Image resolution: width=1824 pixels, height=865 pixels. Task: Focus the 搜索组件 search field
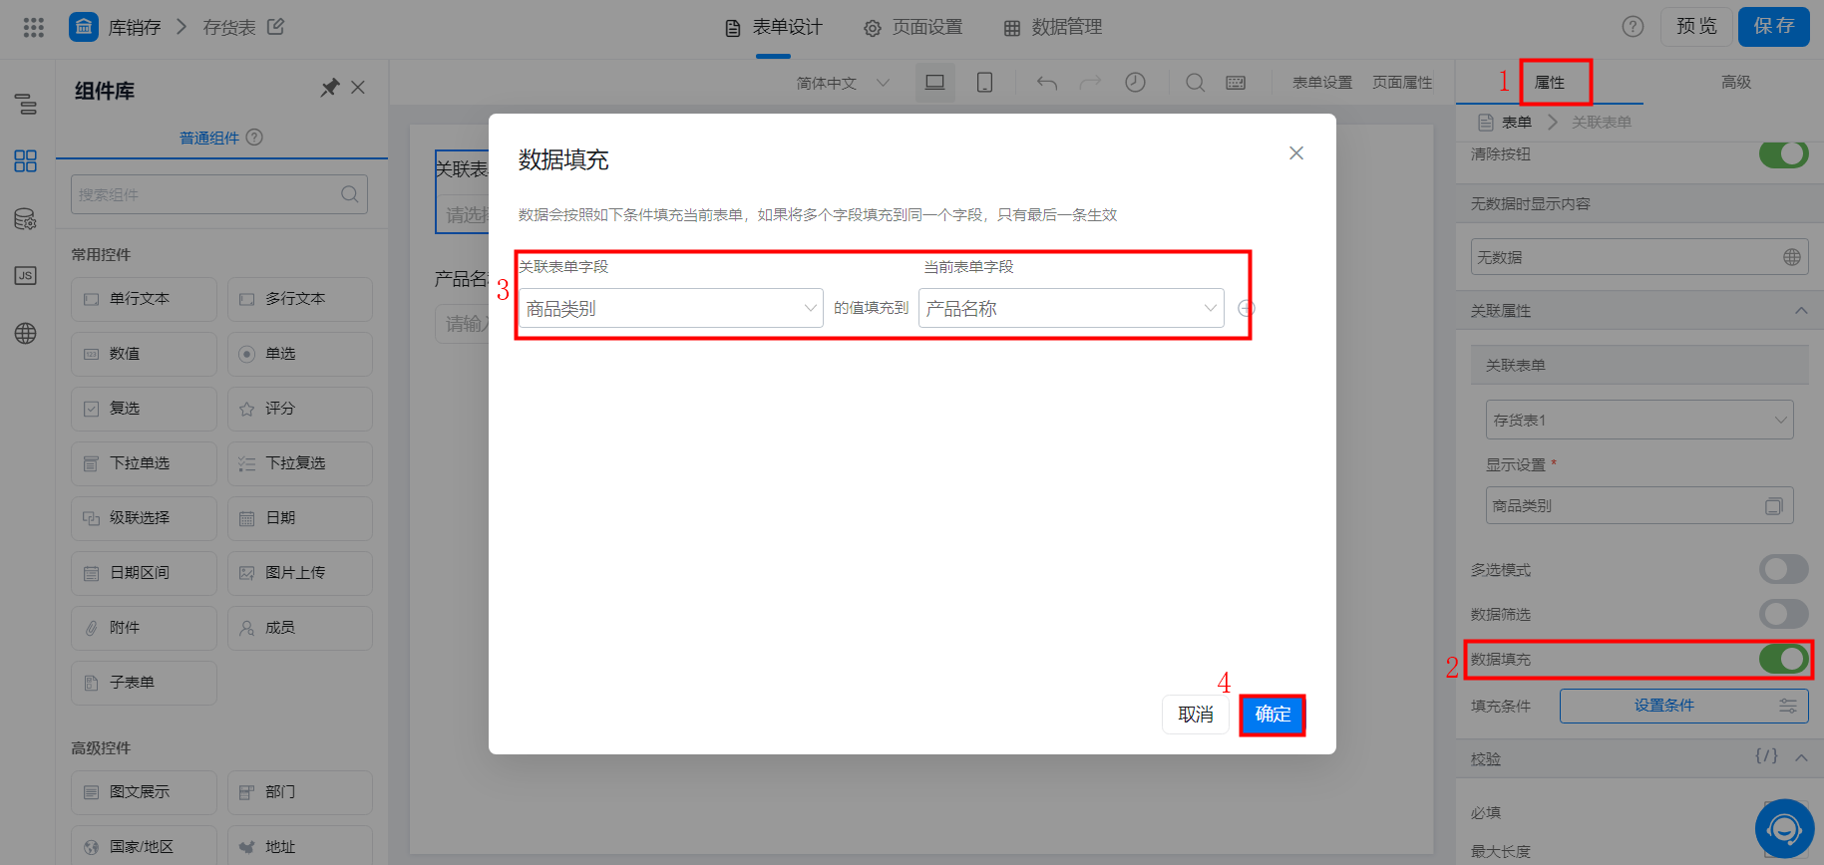[219, 194]
